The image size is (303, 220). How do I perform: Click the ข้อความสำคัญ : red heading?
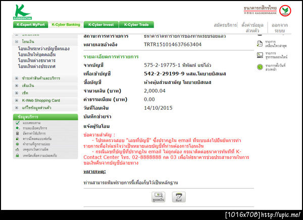tap(99, 135)
